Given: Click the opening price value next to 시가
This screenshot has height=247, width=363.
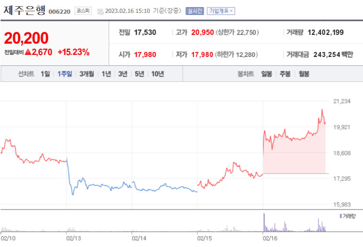Looking at the screenshot, I should [145, 54].
